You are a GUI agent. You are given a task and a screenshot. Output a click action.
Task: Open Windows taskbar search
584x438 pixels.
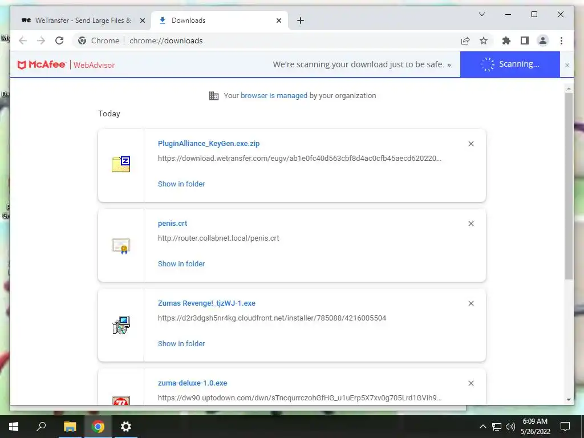click(41, 427)
